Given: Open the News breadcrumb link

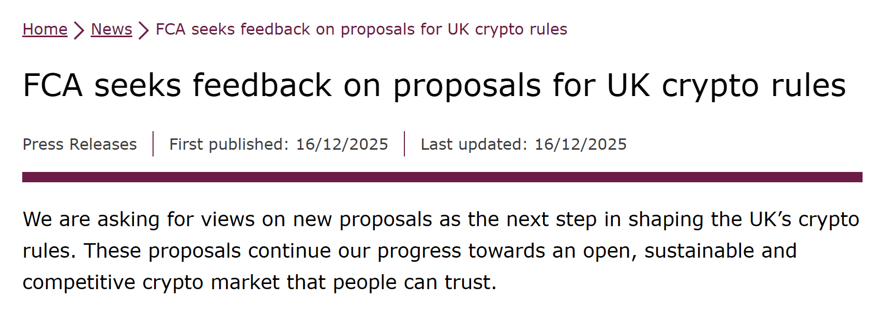Looking at the screenshot, I should 111,29.
